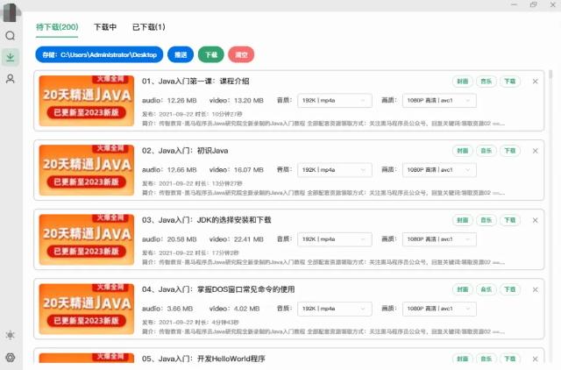561x370 pixels.
Task: Download music (音乐) for item 03
Action: (486, 220)
